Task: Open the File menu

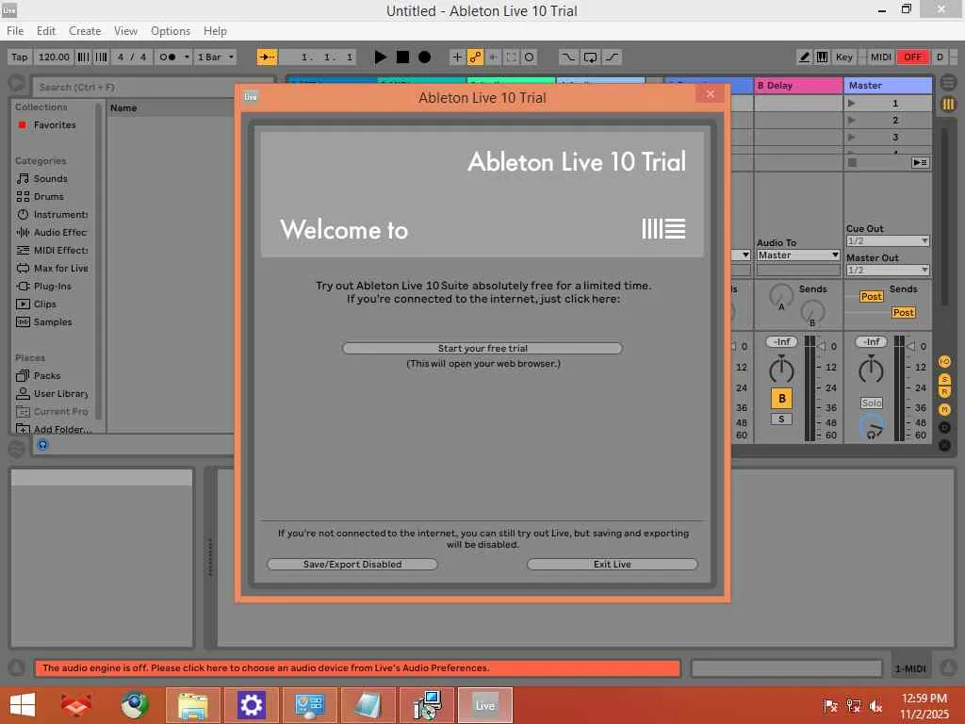Action: click(15, 31)
